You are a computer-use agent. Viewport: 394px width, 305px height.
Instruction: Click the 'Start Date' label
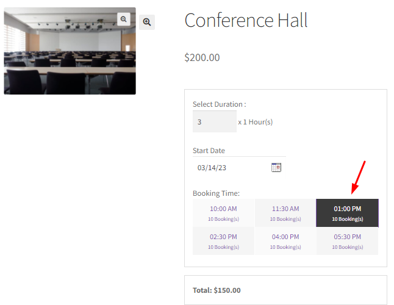pyautogui.click(x=209, y=151)
